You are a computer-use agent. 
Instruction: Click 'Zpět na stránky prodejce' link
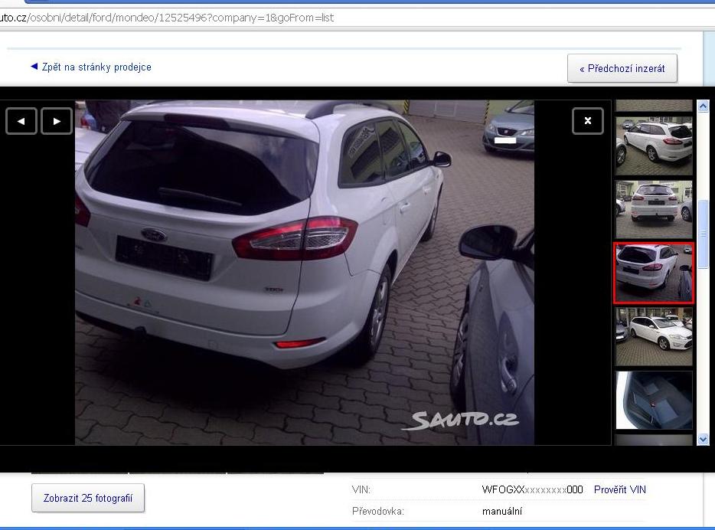pos(96,67)
